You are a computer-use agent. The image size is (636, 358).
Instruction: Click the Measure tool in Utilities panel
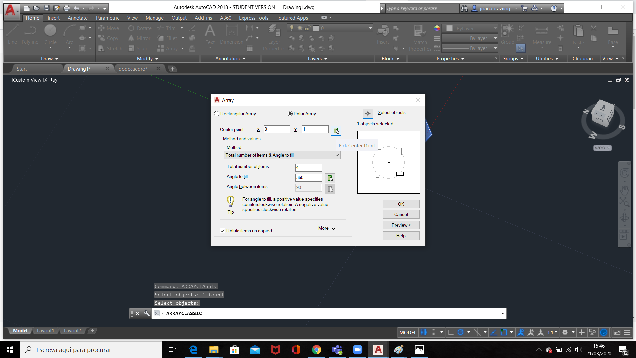click(542, 35)
